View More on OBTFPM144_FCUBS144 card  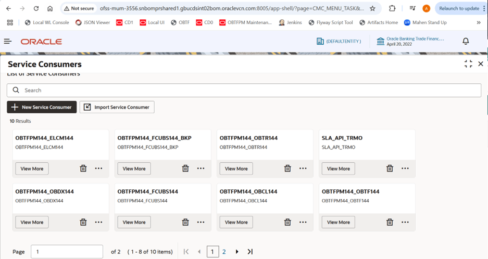(134, 222)
